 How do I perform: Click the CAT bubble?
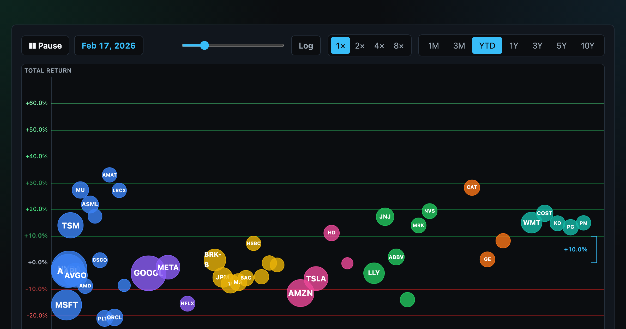(472, 187)
